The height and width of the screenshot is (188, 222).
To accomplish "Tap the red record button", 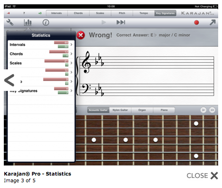I will (197, 22).
